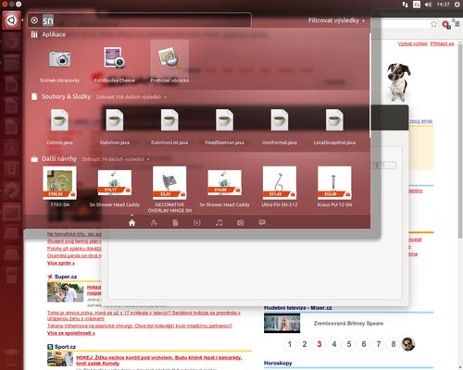Click the Ubuntu Dash home button
The image size is (463, 370).
(x=11, y=20)
